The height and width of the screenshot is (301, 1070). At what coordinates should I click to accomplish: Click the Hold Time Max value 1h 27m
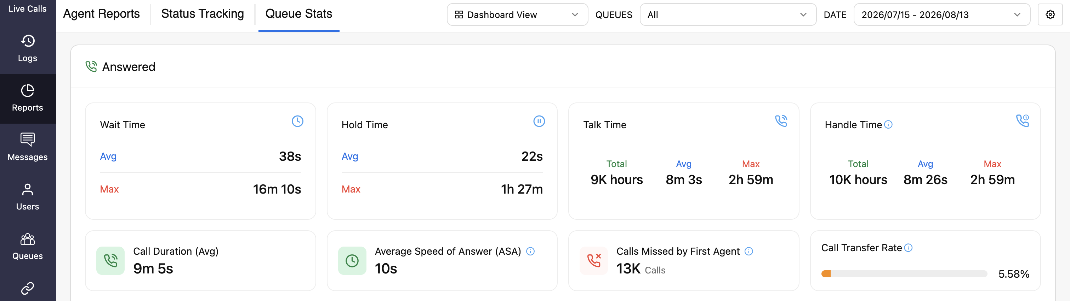pyautogui.click(x=522, y=189)
